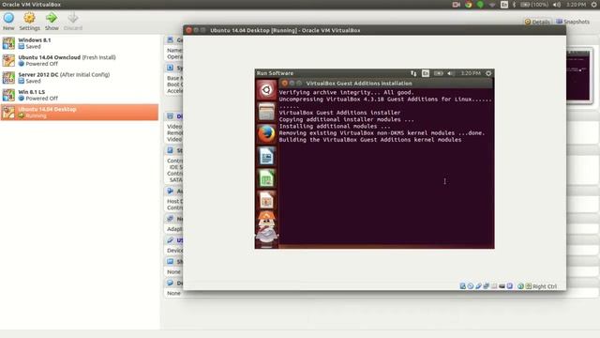Click the New virtual machine toolbar icon
Screen dimensions: 600x338
8,21
